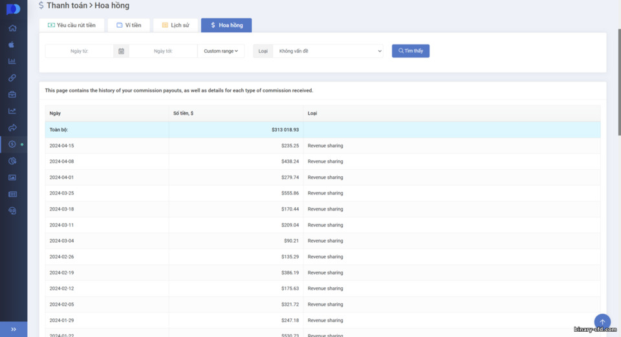
Task: Click the total amount $313 018.93
Action: 285,130
